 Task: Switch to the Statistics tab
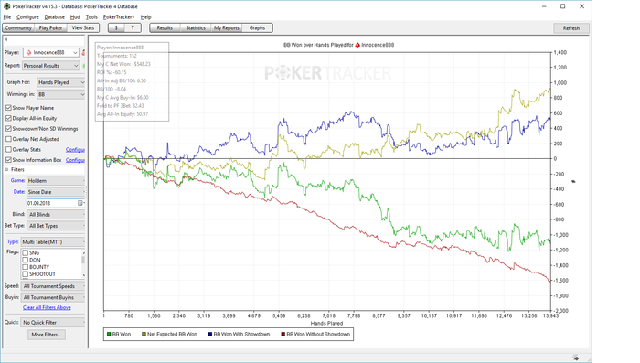pos(196,27)
